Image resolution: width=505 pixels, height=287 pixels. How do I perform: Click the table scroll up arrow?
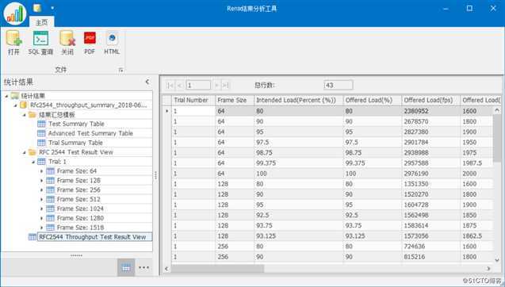click(497, 110)
